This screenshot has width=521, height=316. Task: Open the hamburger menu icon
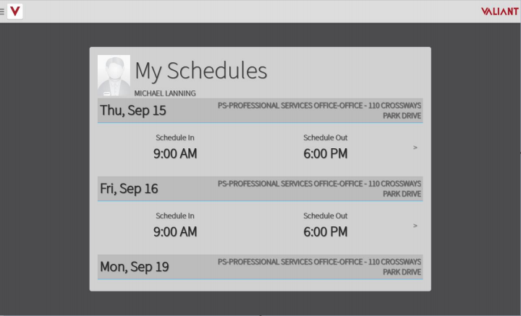(2, 12)
